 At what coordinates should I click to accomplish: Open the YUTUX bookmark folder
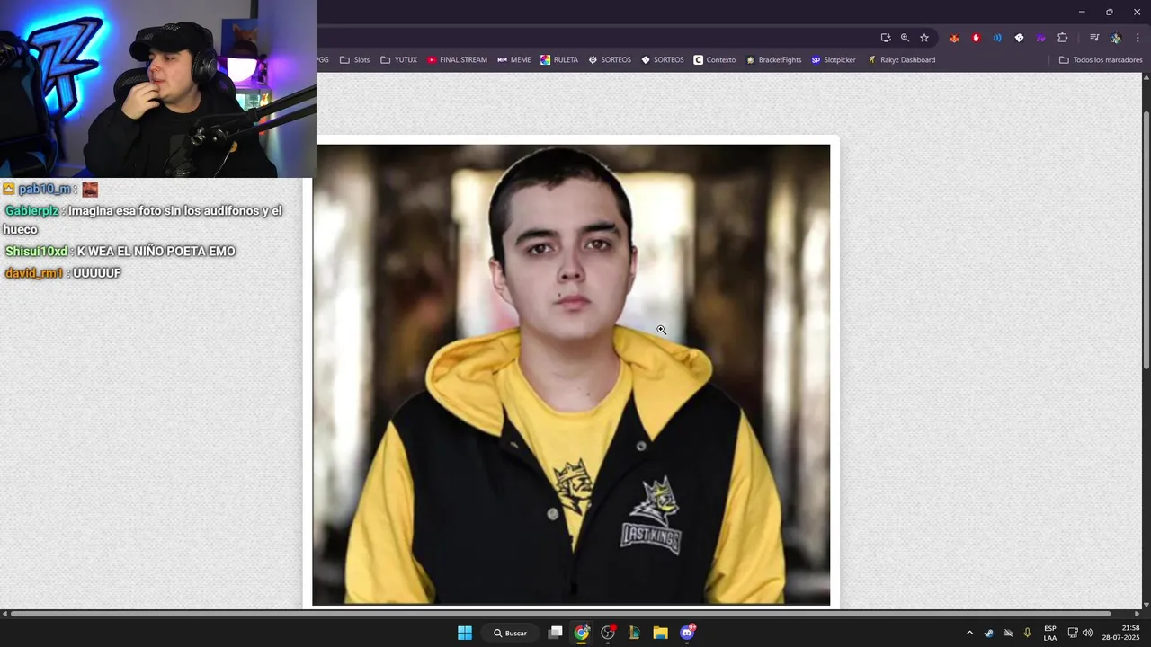398,60
